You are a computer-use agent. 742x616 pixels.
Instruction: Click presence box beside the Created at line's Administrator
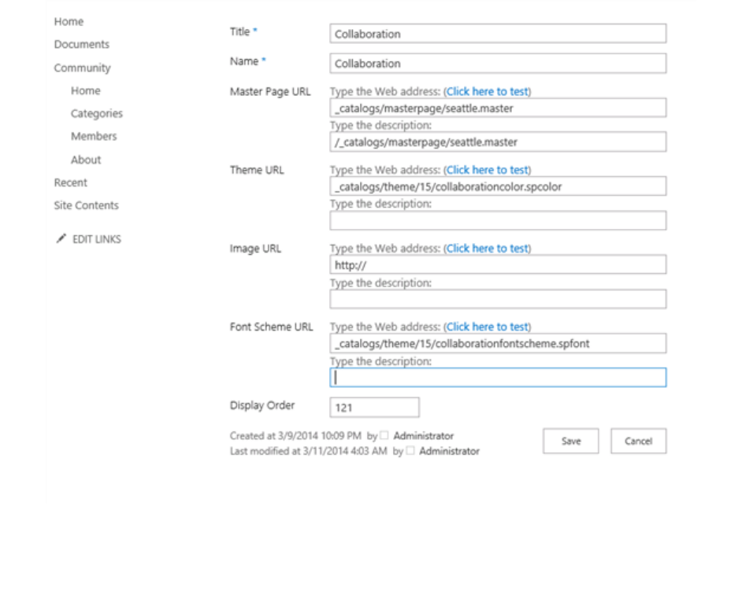tap(384, 435)
